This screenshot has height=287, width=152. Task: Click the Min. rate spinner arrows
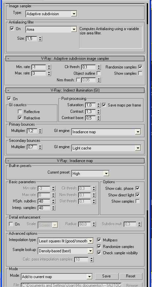(x=49, y=67)
